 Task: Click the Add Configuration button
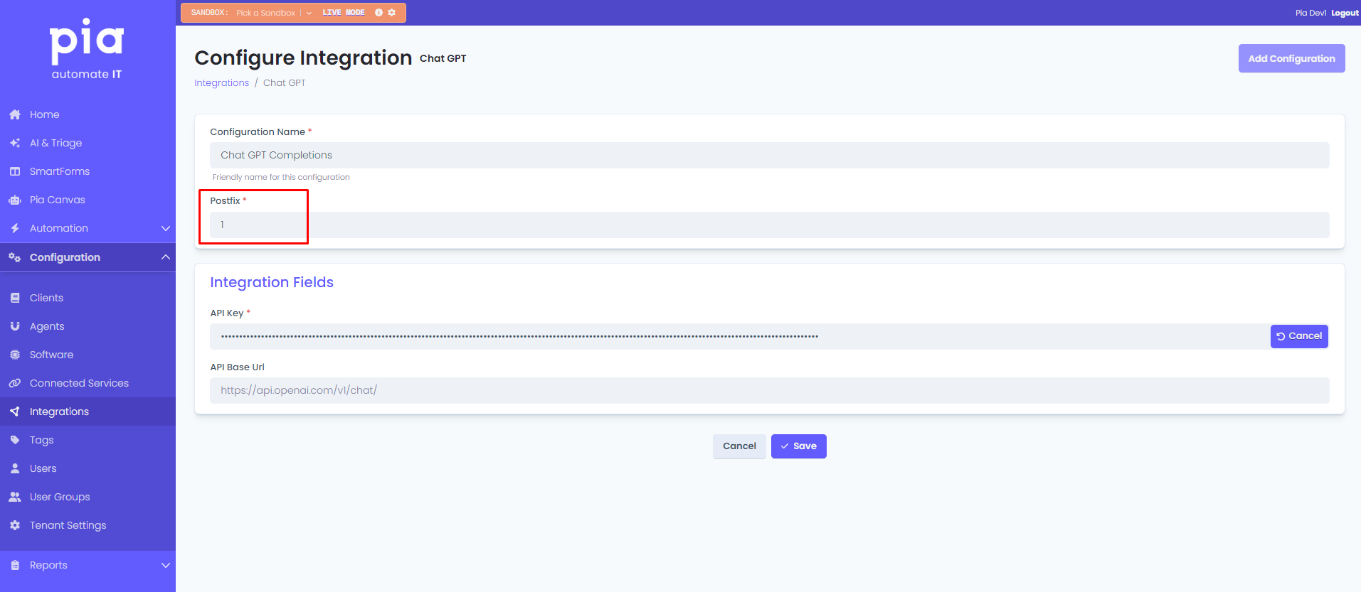(1291, 58)
